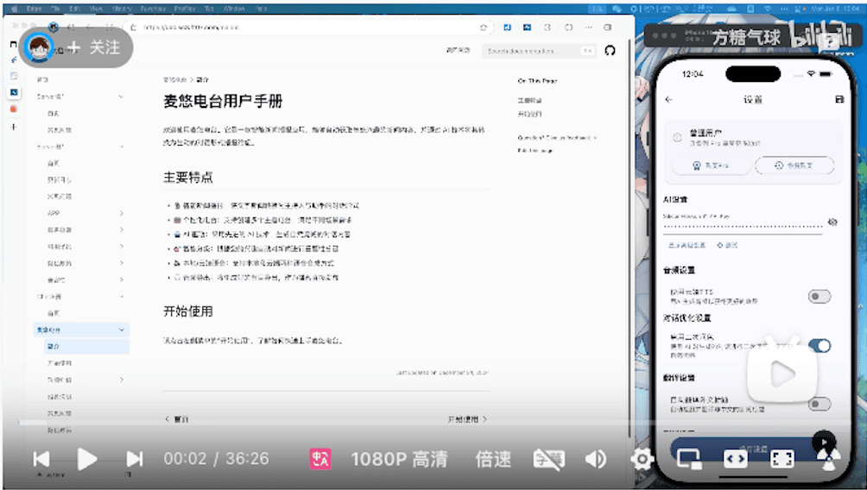This screenshot has width=867, height=490.
Task: Open the GitHub icon in the docs header
Action: click(x=610, y=51)
